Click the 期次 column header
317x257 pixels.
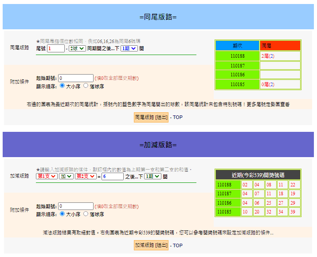(x=238, y=46)
